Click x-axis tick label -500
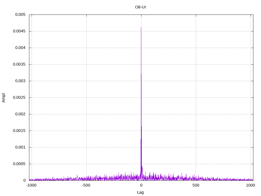Viewport: 261px width, 196px height. point(86,185)
